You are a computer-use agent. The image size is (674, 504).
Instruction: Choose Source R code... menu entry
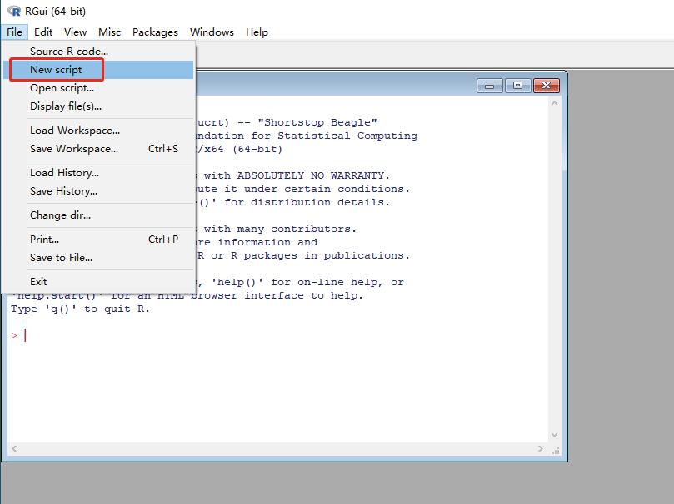point(69,52)
